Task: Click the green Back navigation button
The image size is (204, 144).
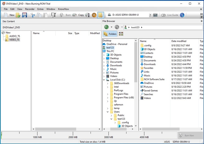Action: [106, 27]
